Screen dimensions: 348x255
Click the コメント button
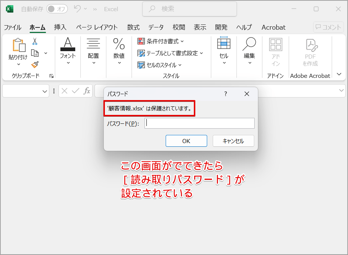coord(328,27)
